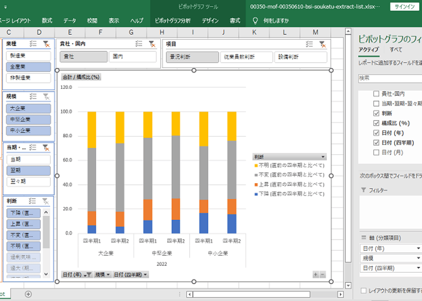Viewport: 422px width, 301px height.
Task: Click down arrow in 判断 slicer list
Action: click(x=46, y=274)
